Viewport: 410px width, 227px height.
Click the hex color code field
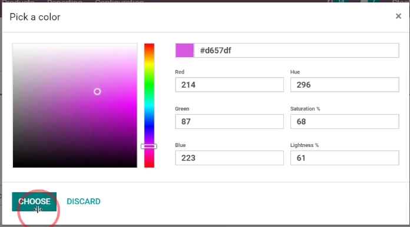click(296, 51)
